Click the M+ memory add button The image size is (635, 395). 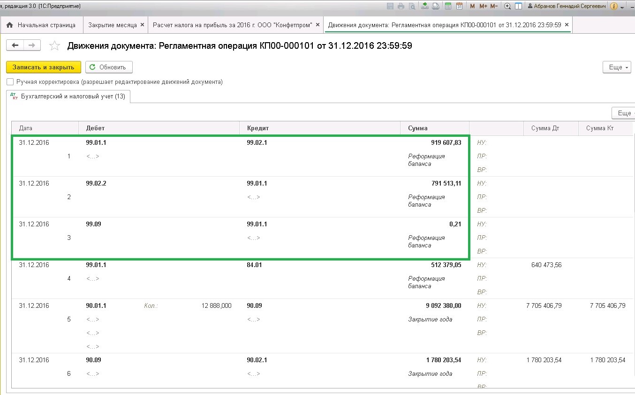click(x=483, y=6)
